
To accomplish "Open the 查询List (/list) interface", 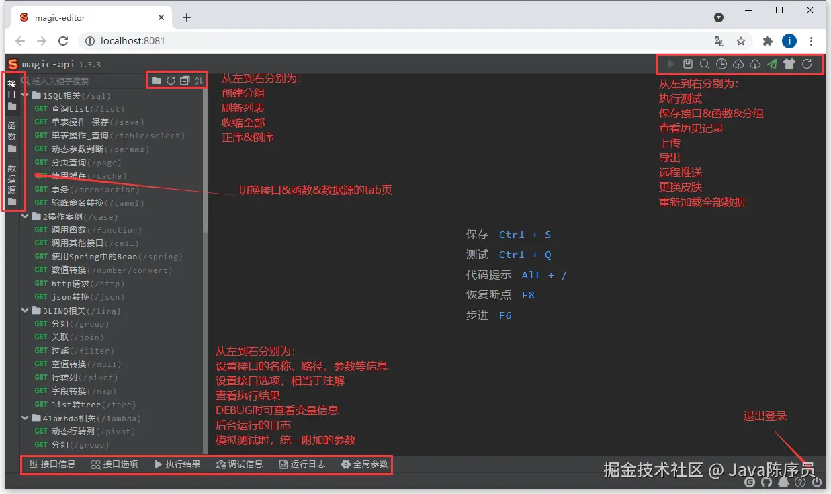I will click(79, 109).
